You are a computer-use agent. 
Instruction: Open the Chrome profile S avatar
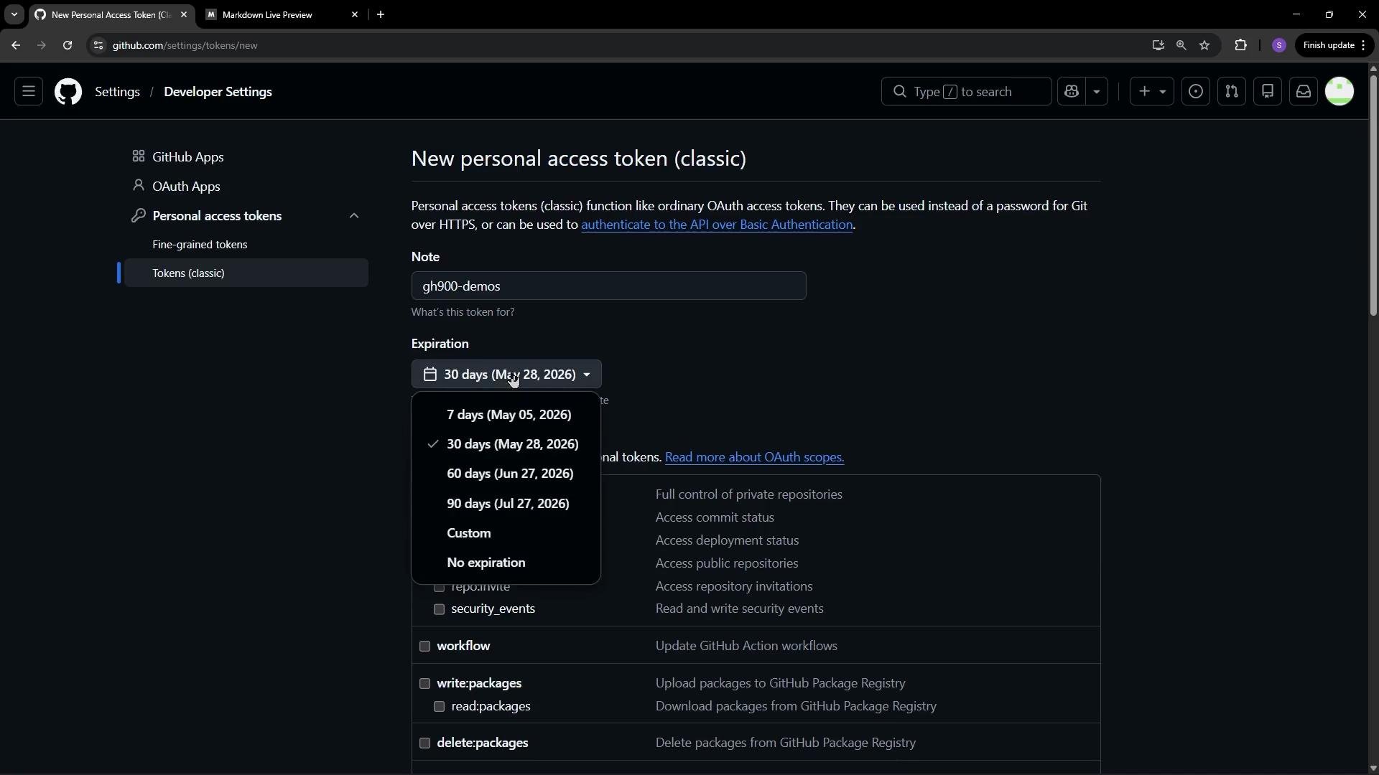pos(1279,45)
